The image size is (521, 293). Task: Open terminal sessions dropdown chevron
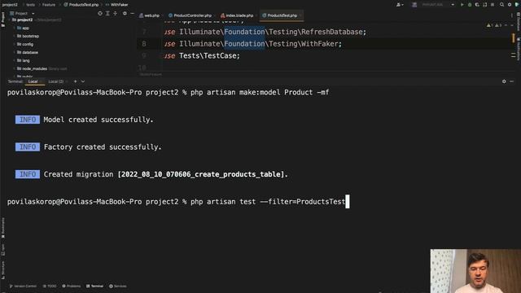83,81
